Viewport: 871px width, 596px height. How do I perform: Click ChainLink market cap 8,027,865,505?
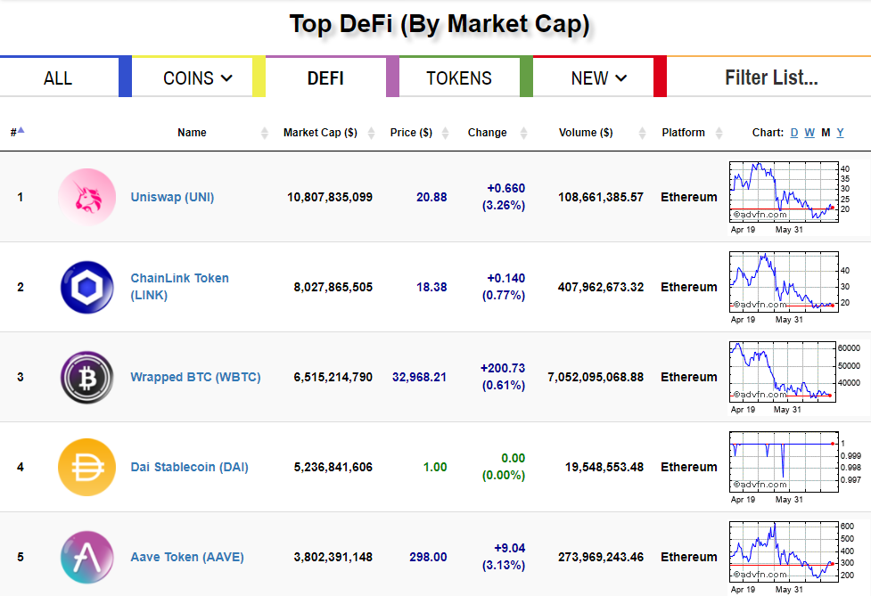[333, 287]
